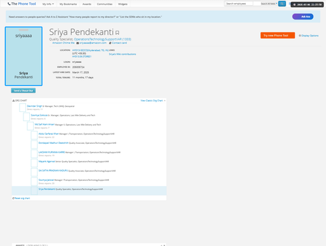Click the Reset org chart link

(22, 198)
